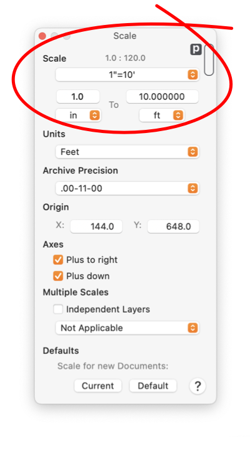The width and height of the screenshot is (250, 462).
Task: Enable the Independent Layers checkbox
Action: coord(58,310)
